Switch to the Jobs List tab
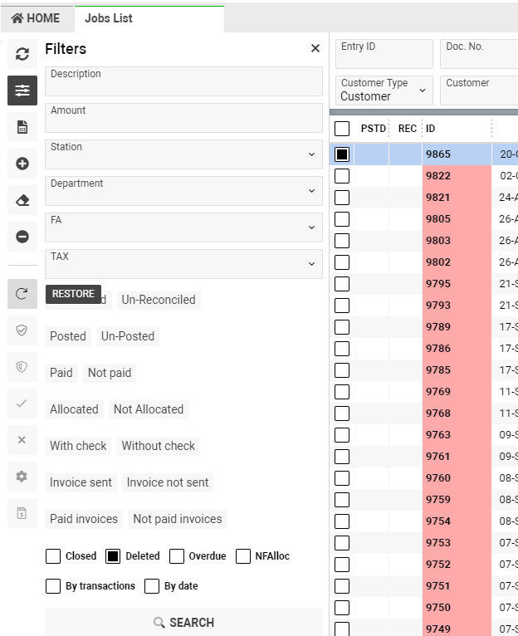Viewport: 518px width, 636px height. 109,18
